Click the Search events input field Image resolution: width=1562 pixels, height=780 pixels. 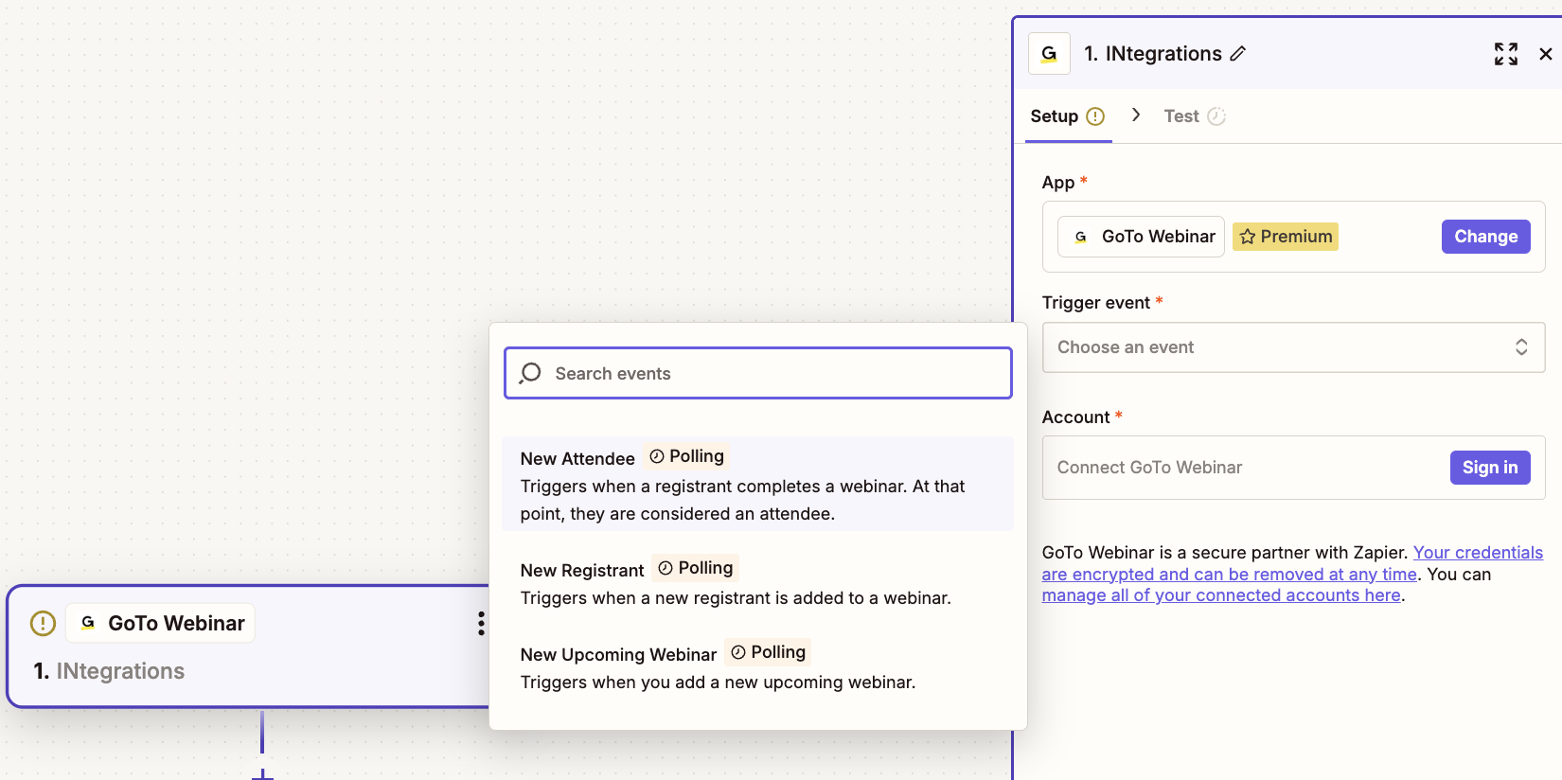pyautogui.click(x=758, y=373)
